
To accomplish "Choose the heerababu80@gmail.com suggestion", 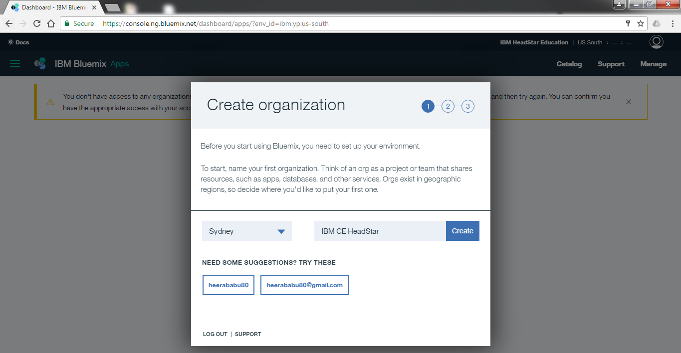I will pyautogui.click(x=304, y=285).
